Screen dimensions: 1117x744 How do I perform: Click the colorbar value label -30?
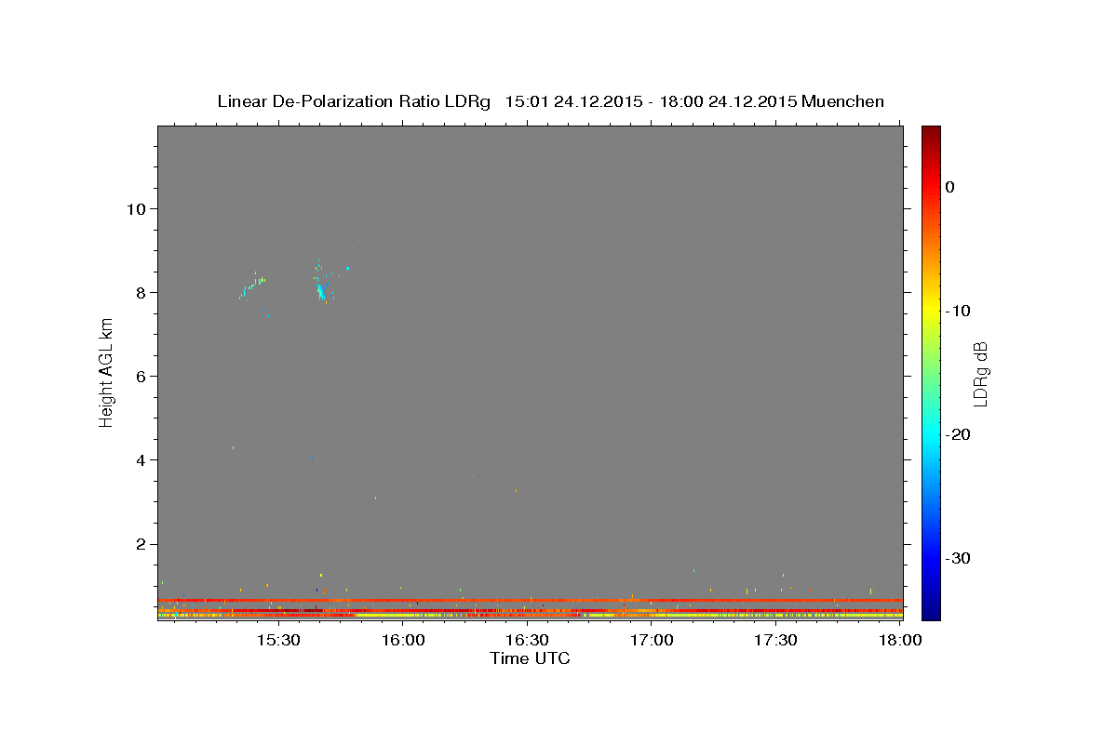click(x=959, y=558)
